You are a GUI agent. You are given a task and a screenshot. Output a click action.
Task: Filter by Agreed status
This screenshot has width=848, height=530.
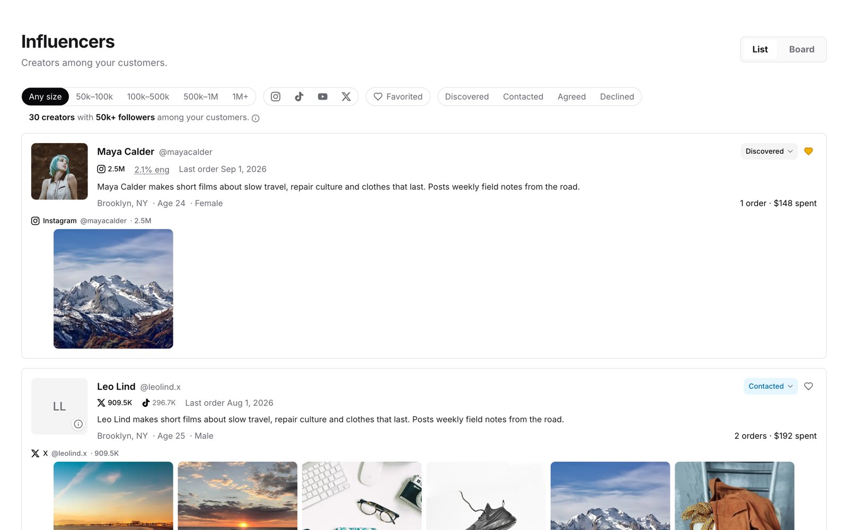click(571, 96)
